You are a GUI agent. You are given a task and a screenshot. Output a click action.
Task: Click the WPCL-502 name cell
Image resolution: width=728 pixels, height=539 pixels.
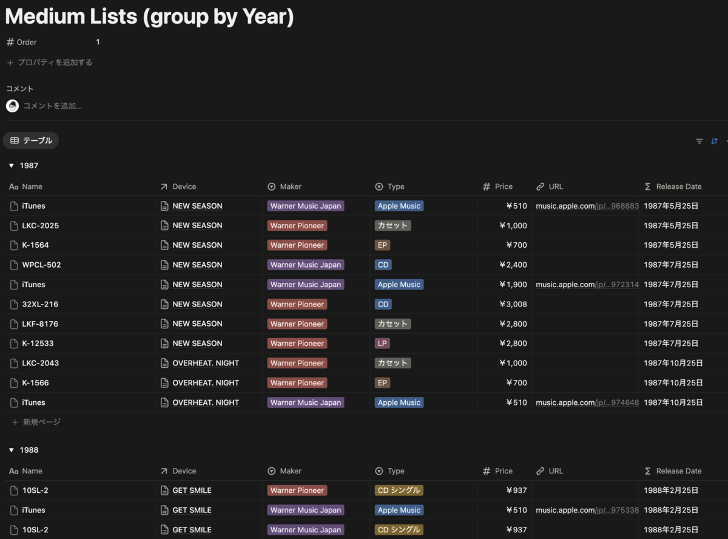click(x=79, y=265)
